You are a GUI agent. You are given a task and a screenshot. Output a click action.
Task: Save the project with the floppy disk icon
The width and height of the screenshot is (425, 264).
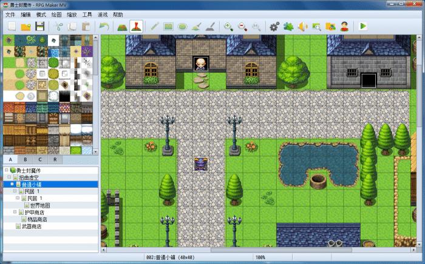39,27
